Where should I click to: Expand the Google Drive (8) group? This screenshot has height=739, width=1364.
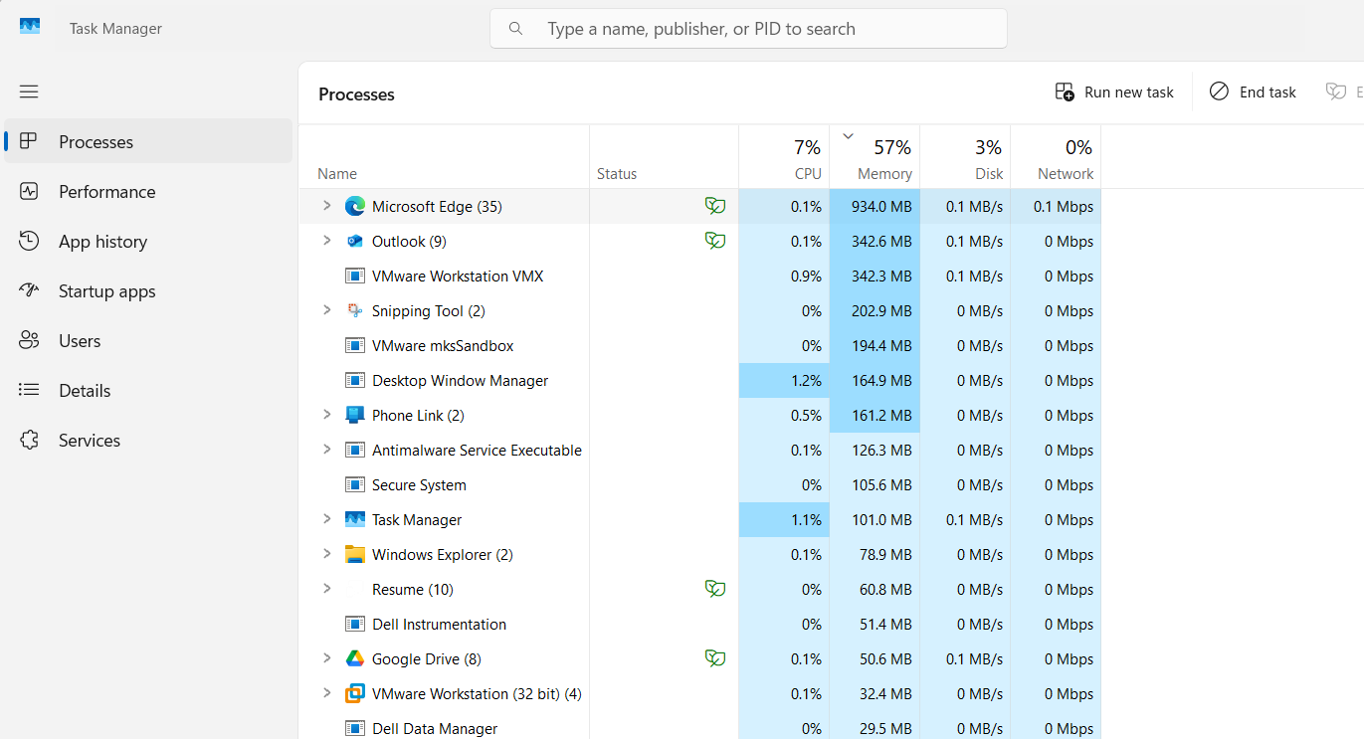tap(326, 658)
